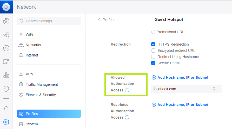Open the Insights lightbulb icon
This screenshot has height=129, width=232.
tap(6, 89)
